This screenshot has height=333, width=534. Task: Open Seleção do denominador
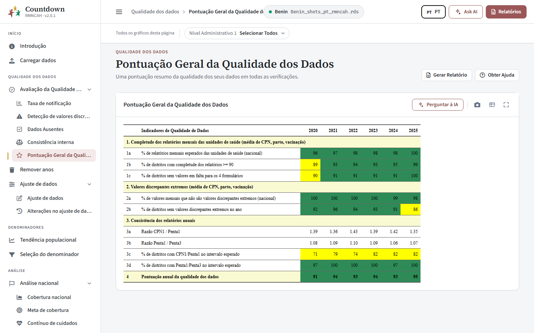pos(49,255)
